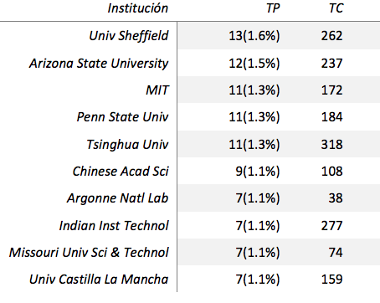Click the MIT institution cell

point(157,90)
